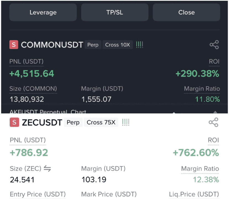
Task: Click the red S badge beside ZECUSDT
Action: coord(14,122)
